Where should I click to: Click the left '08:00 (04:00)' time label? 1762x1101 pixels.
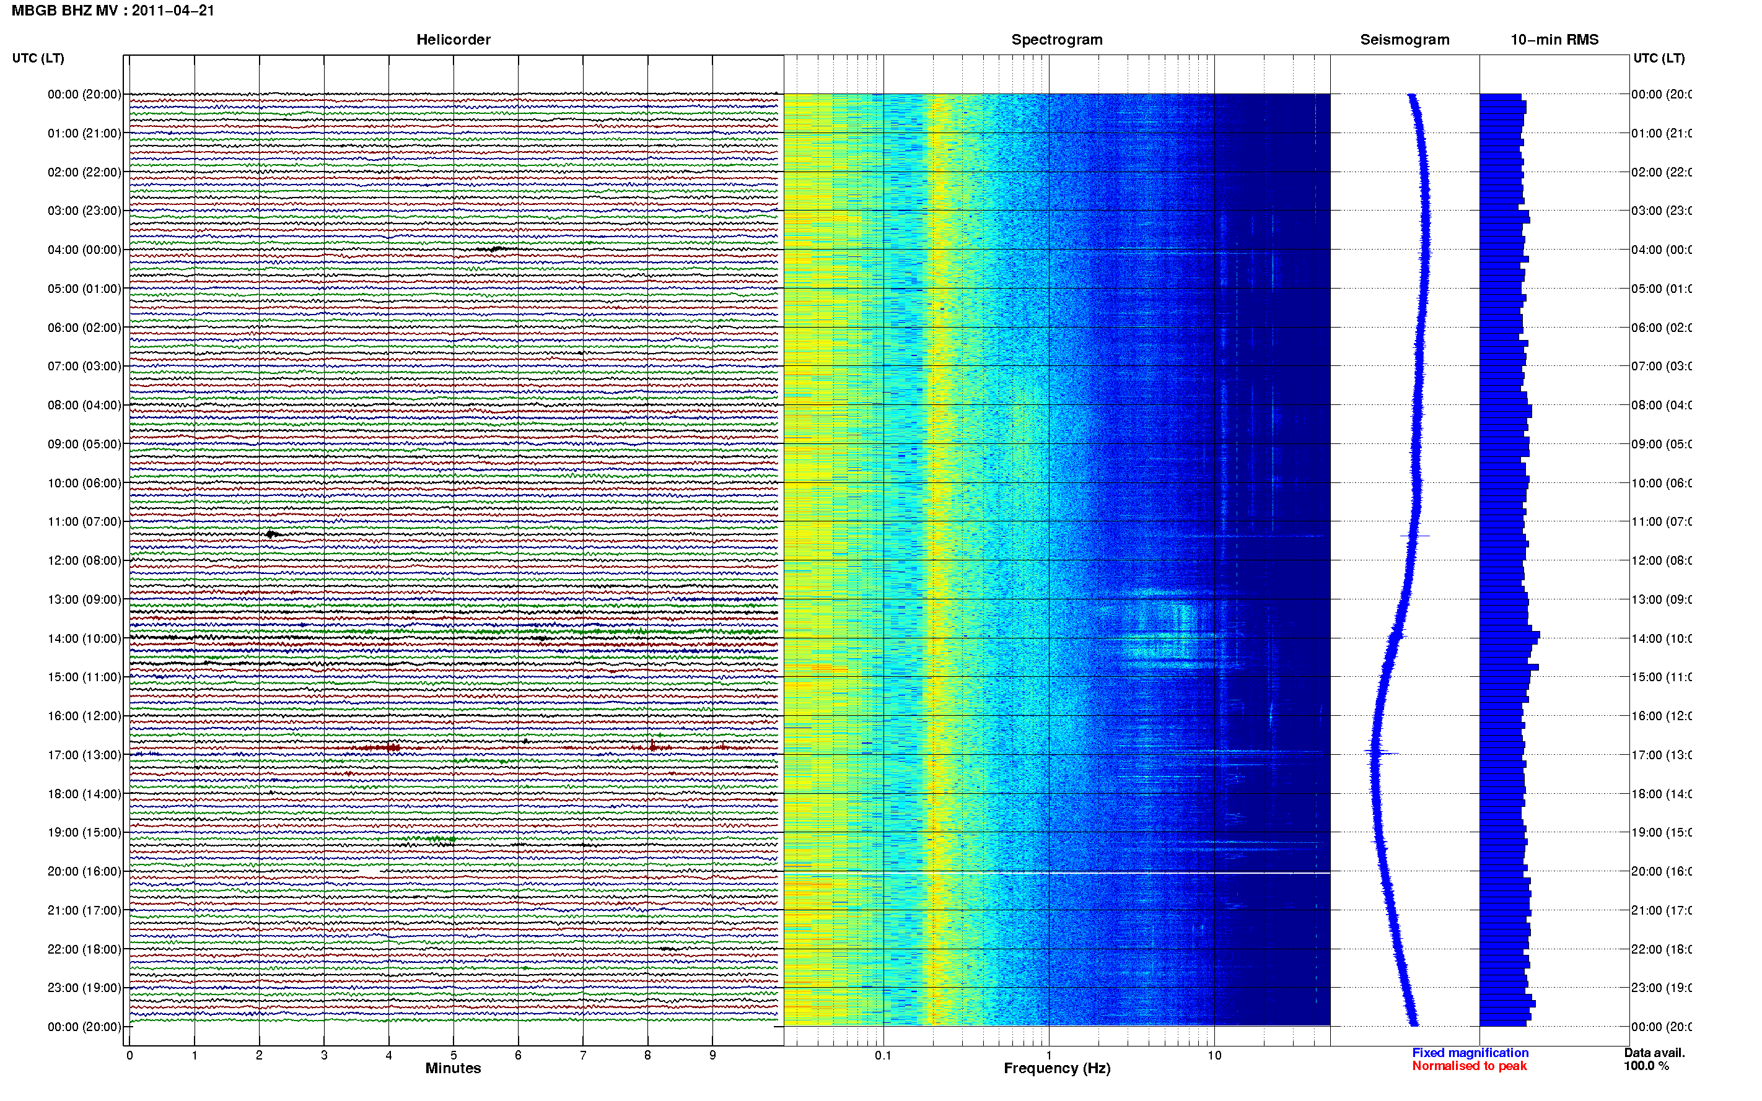tap(84, 405)
